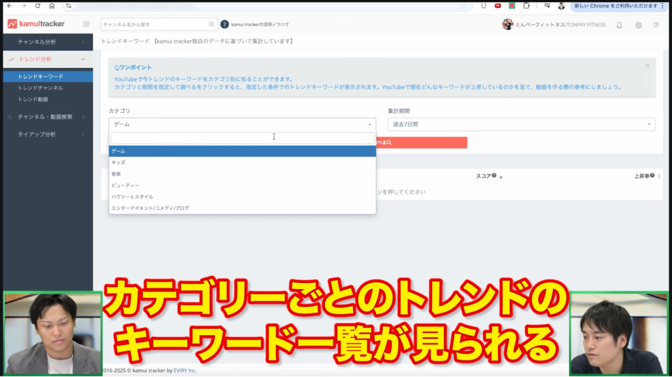
Task: Open the 集計期間 過去7日間 dropdown
Action: (x=521, y=124)
